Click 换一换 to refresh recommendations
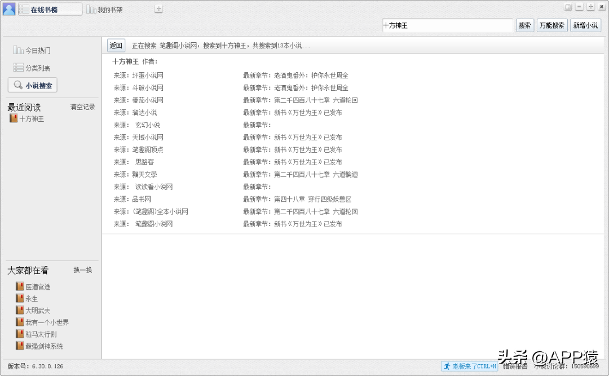The width and height of the screenshot is (609, 376). 83,270
